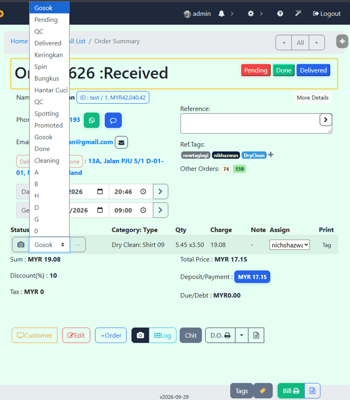This screenshot has height=400, width=350.
Task: Open other order 159
Action: 239,169
